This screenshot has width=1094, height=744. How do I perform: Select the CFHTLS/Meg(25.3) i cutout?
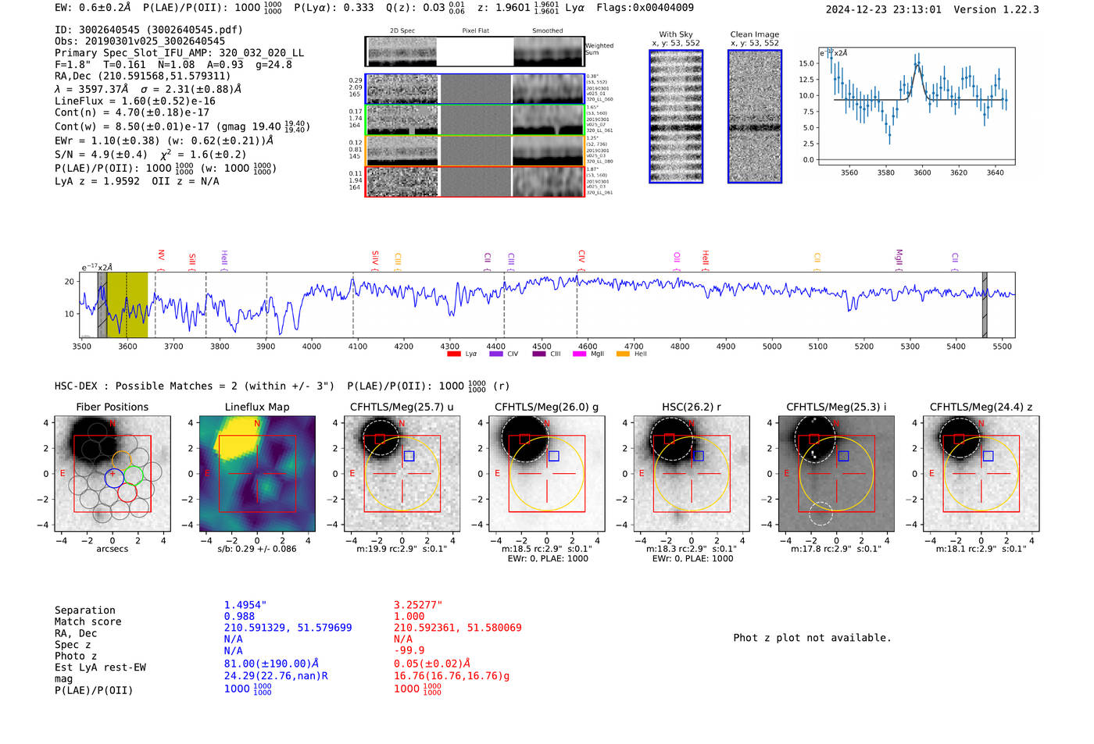836,474
